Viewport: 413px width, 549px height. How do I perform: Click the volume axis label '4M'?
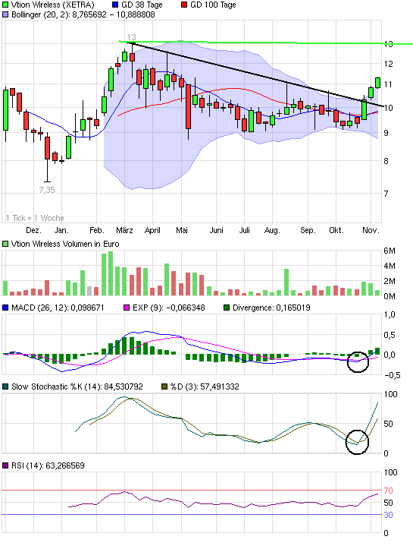pos(390,266)
